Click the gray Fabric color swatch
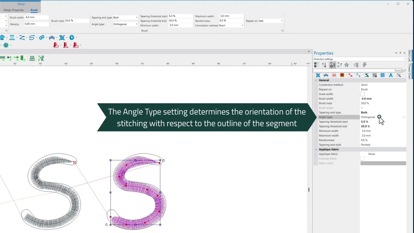 click(383, 163)
